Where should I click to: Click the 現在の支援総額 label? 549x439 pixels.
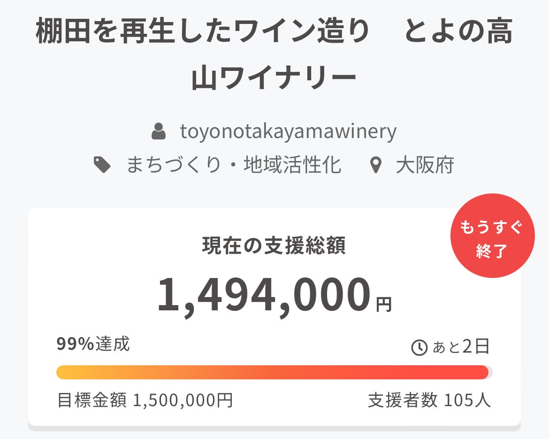(x=274, y=246)
